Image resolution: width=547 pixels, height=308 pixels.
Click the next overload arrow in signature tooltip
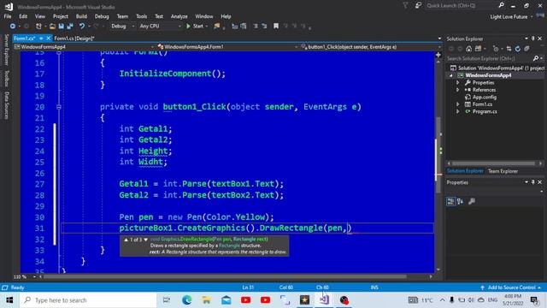pos(146,240)
